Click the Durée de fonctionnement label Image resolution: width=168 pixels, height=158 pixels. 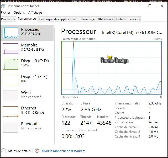point(79,130)
